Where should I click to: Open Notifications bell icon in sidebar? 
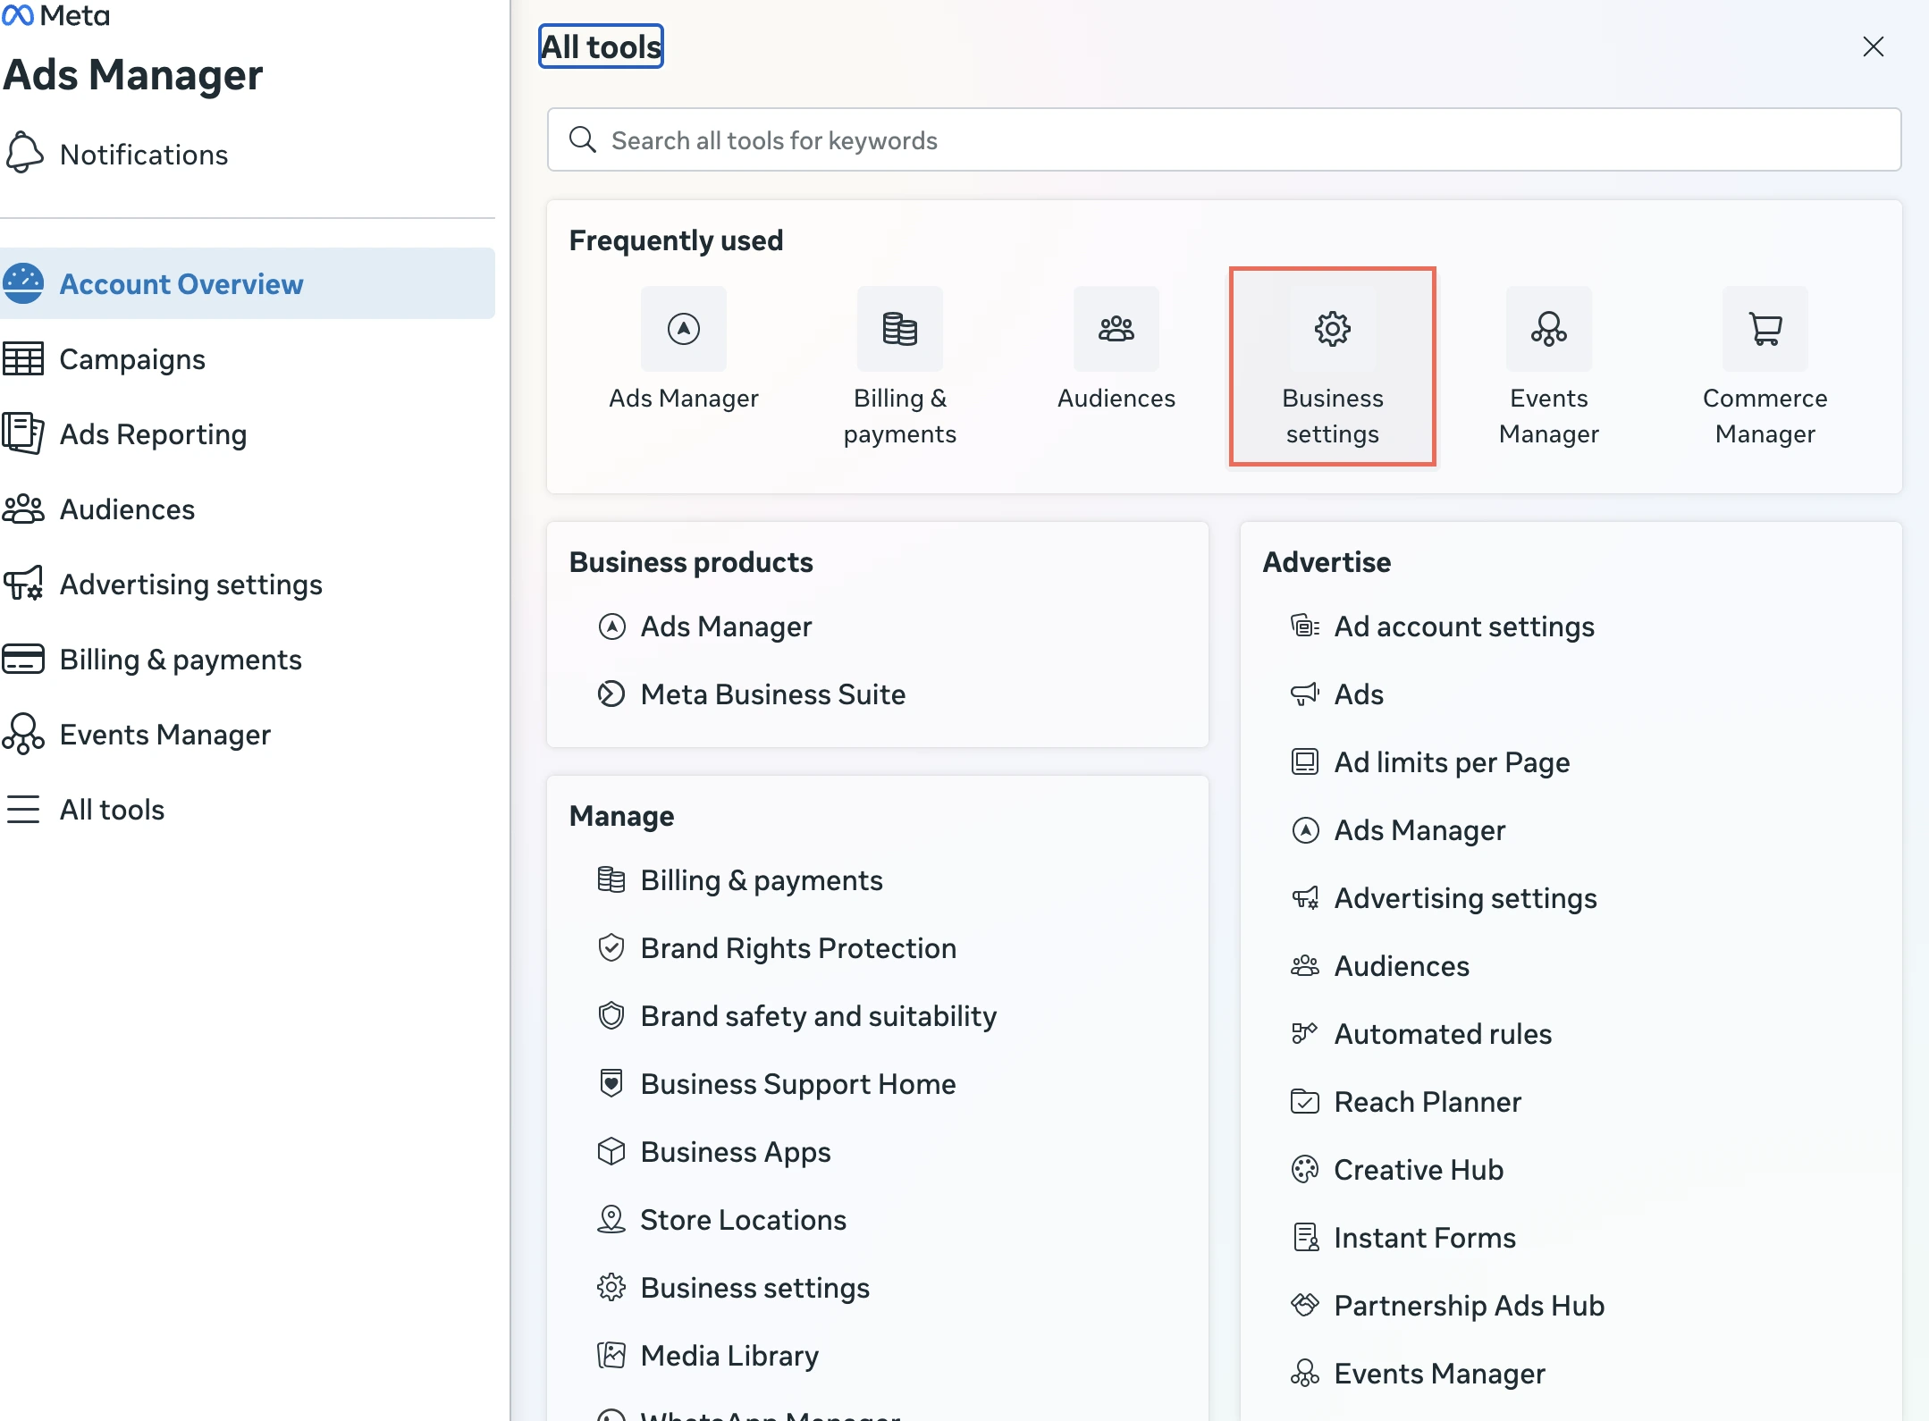pyautogui.click(x=24, y=154)
